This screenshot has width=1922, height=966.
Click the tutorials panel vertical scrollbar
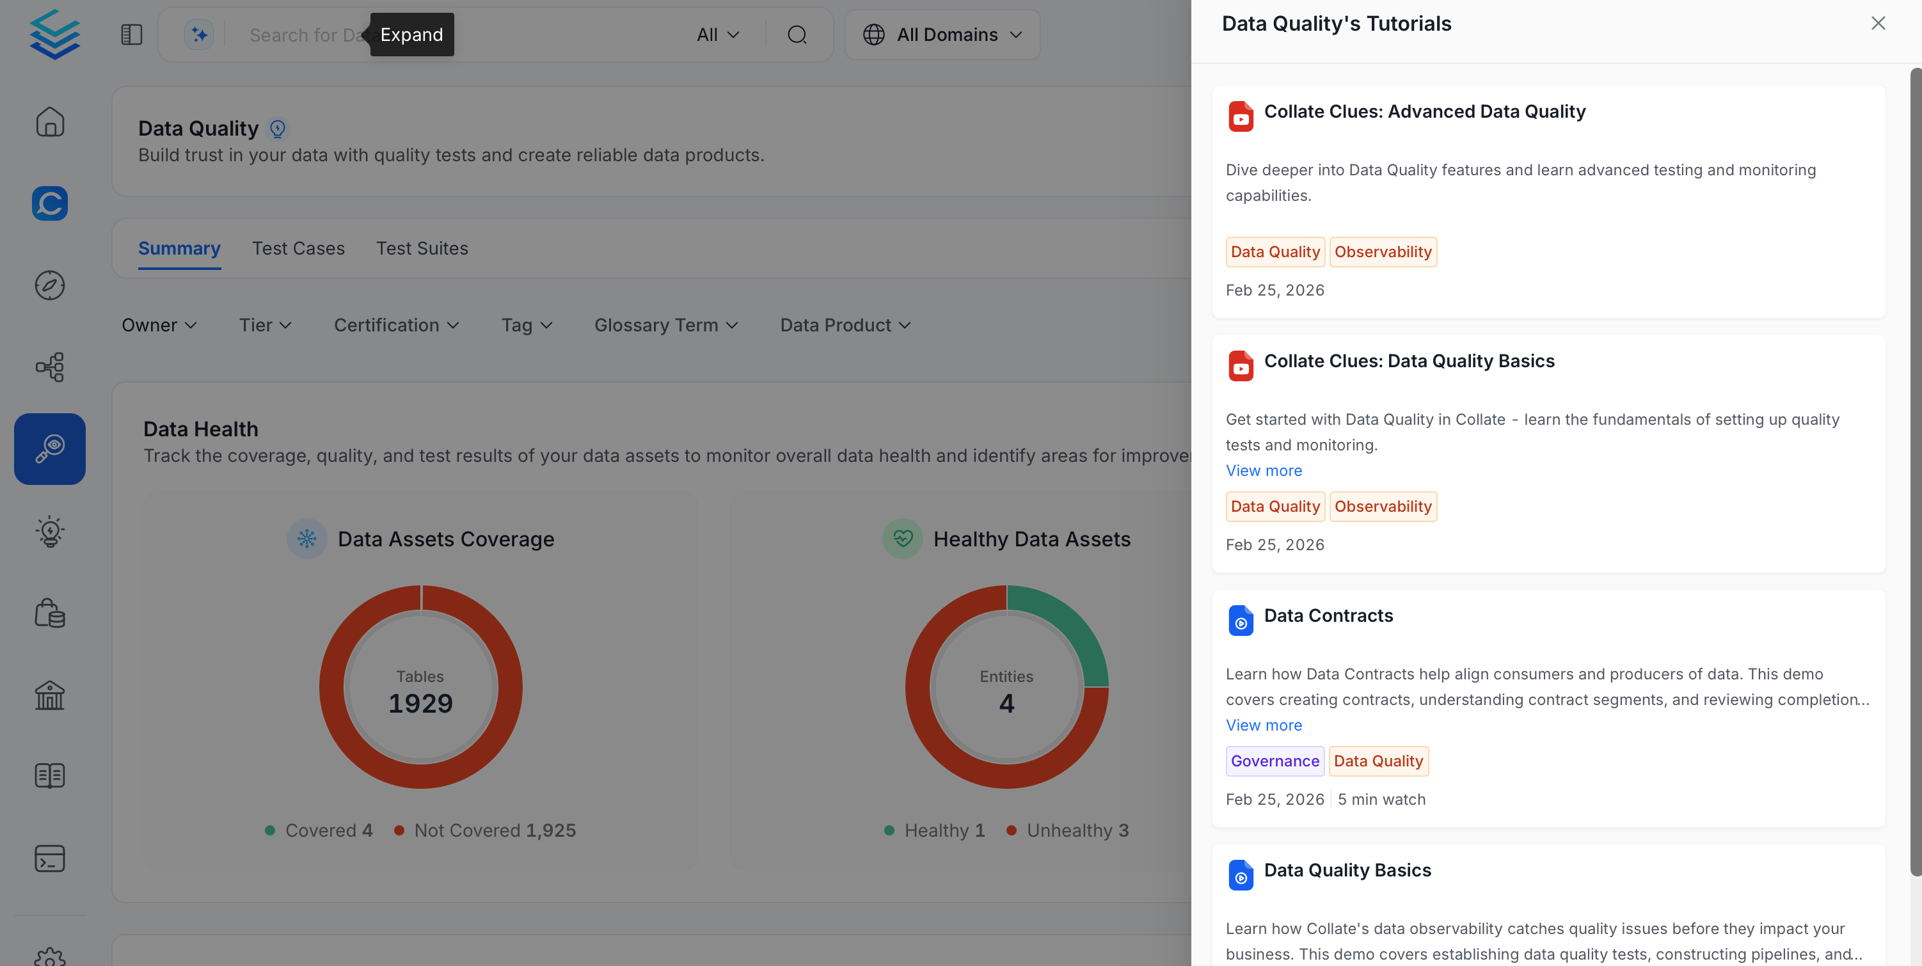click(x=1916, y=471)
